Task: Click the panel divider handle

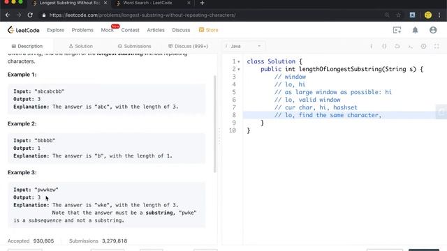Action: pyautogui.click(x=219, y=136)
